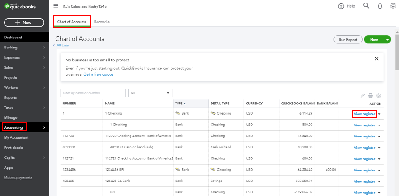The height and width of the screenshot is (196, 399).
Task: Expand action arrow for 4023131 Cash on hand
Action: point(379,148)
